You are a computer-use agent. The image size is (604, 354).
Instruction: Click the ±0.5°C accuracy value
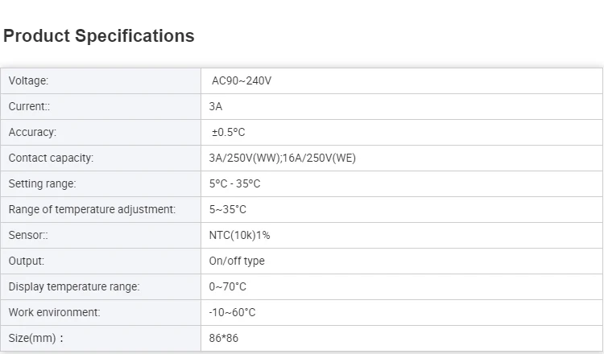tap(229, 133)
